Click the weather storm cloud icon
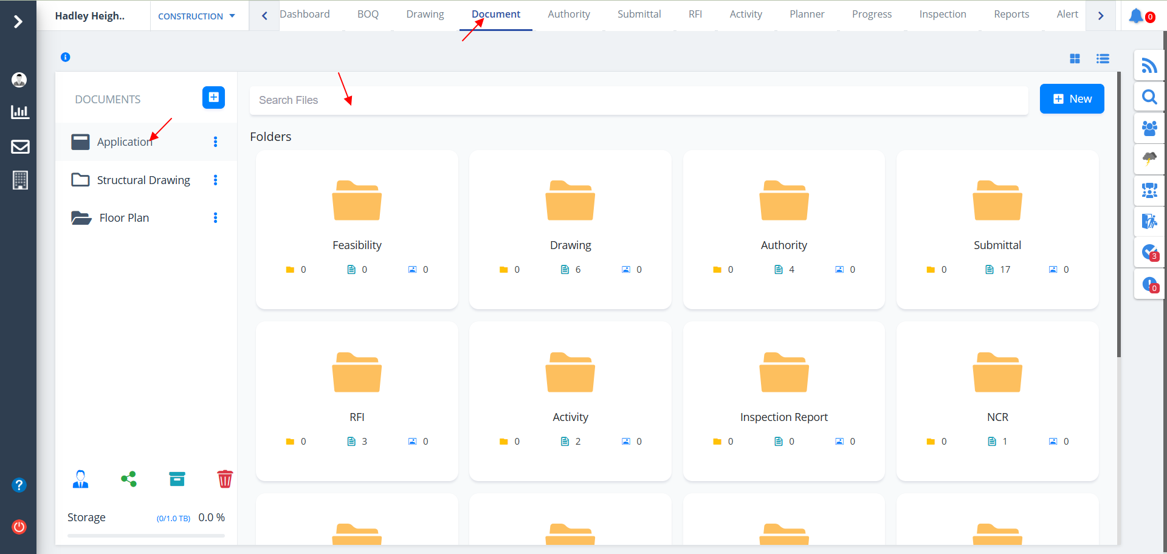The height and width of the screenshot is (554, 1167). [x=1149, y=159]
